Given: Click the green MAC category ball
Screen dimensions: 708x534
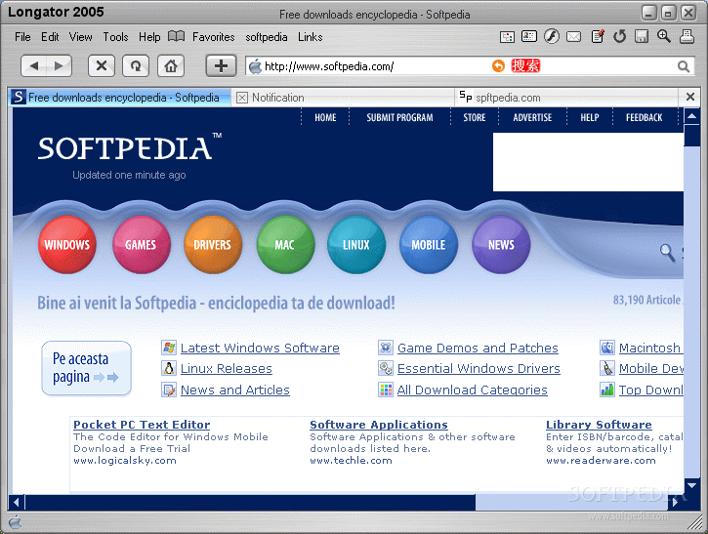Looking at the screenshot, I should [x=285, y=245].
